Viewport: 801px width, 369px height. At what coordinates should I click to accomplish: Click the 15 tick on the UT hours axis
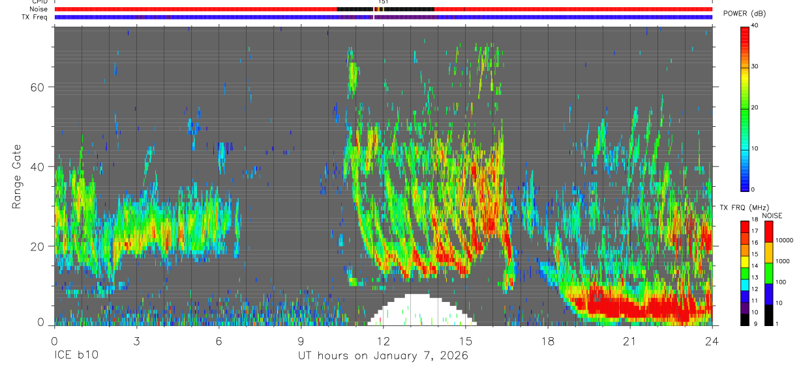point(466,341)
